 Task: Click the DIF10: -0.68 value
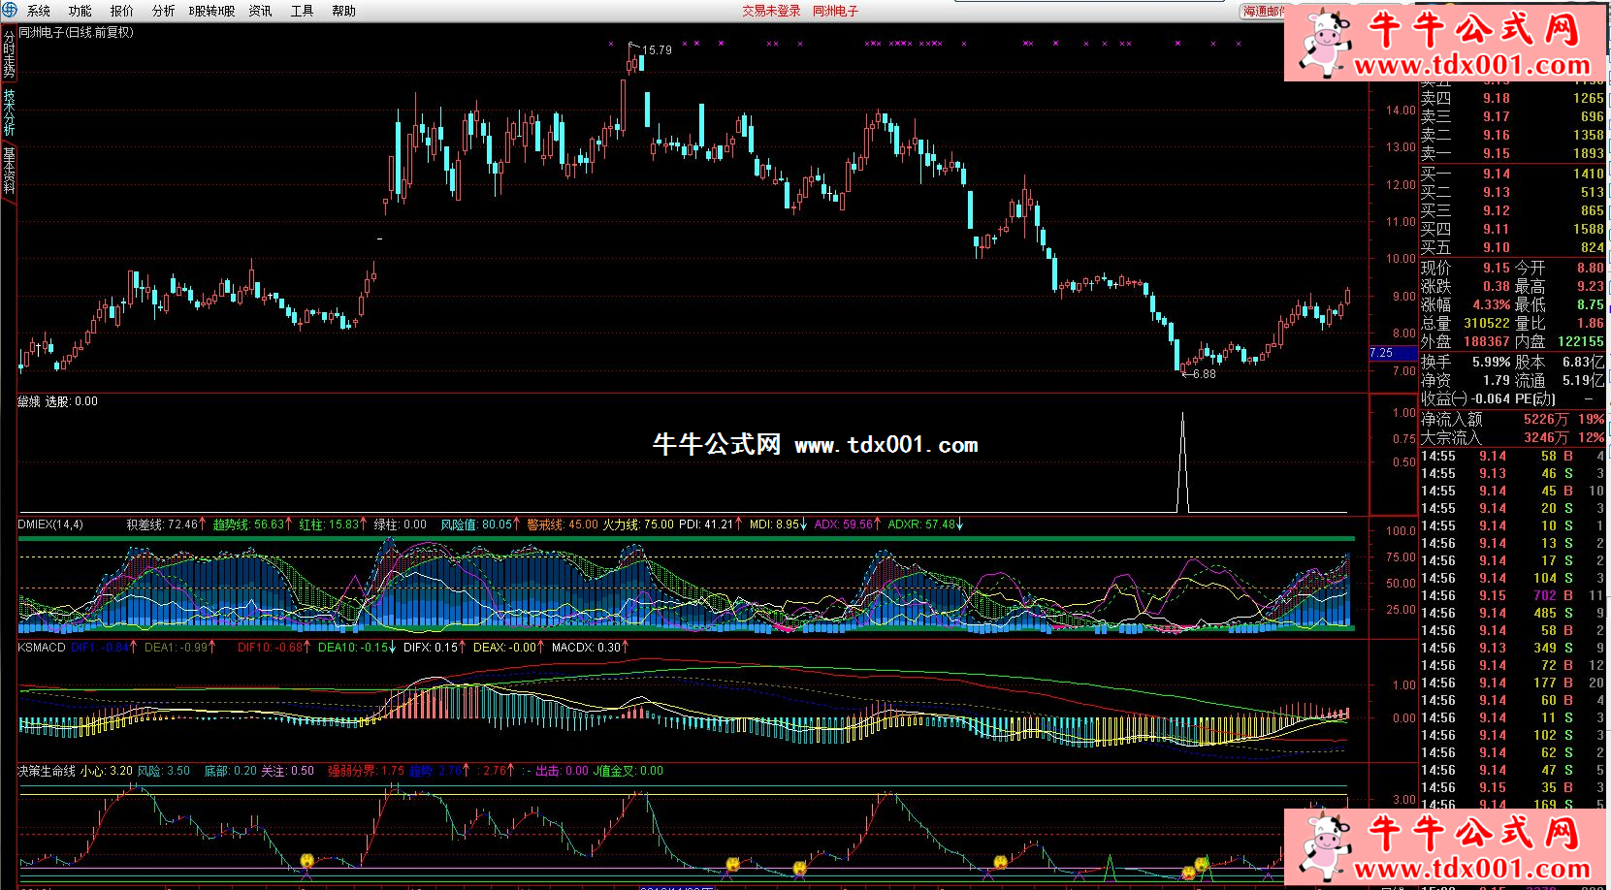[x=271, y=647]
